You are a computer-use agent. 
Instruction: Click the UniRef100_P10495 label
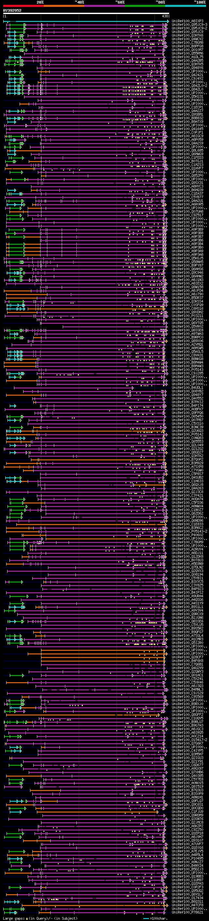coord(187,858)
